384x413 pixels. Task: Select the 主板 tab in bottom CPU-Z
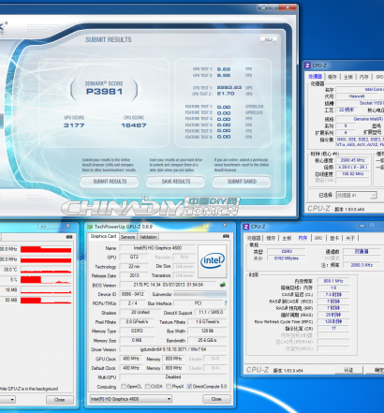tap(287, 238)
